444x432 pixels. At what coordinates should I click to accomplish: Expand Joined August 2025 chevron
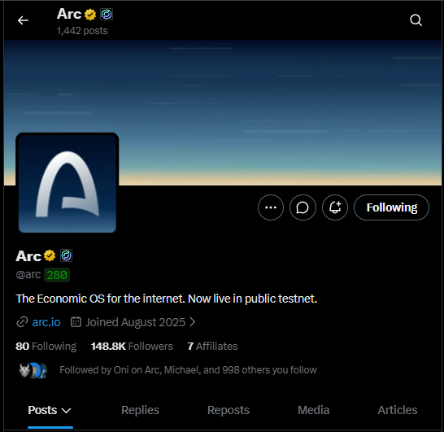point(193,322)
